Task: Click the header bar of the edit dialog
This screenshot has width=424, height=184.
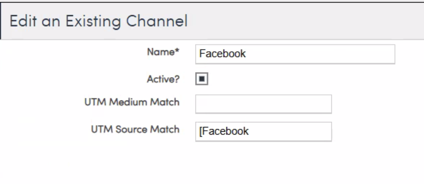Action: pos(296,21)
